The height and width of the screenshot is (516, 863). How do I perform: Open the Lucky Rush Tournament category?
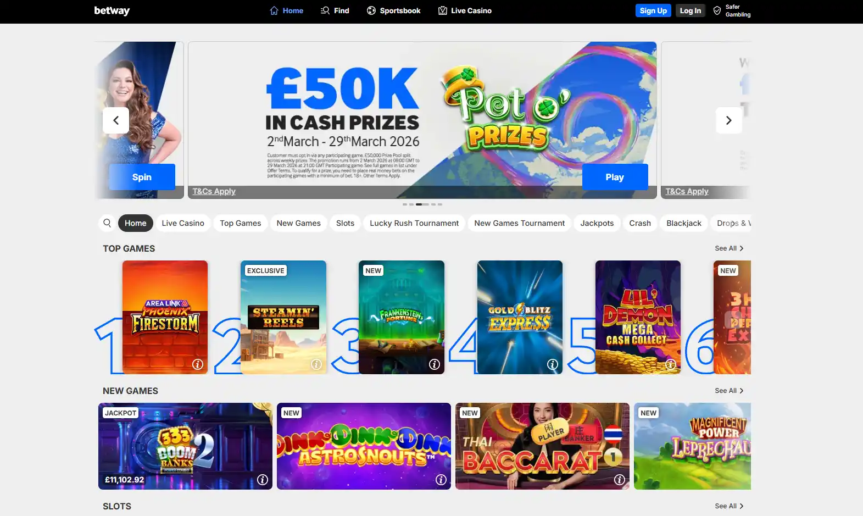[414, 223]
